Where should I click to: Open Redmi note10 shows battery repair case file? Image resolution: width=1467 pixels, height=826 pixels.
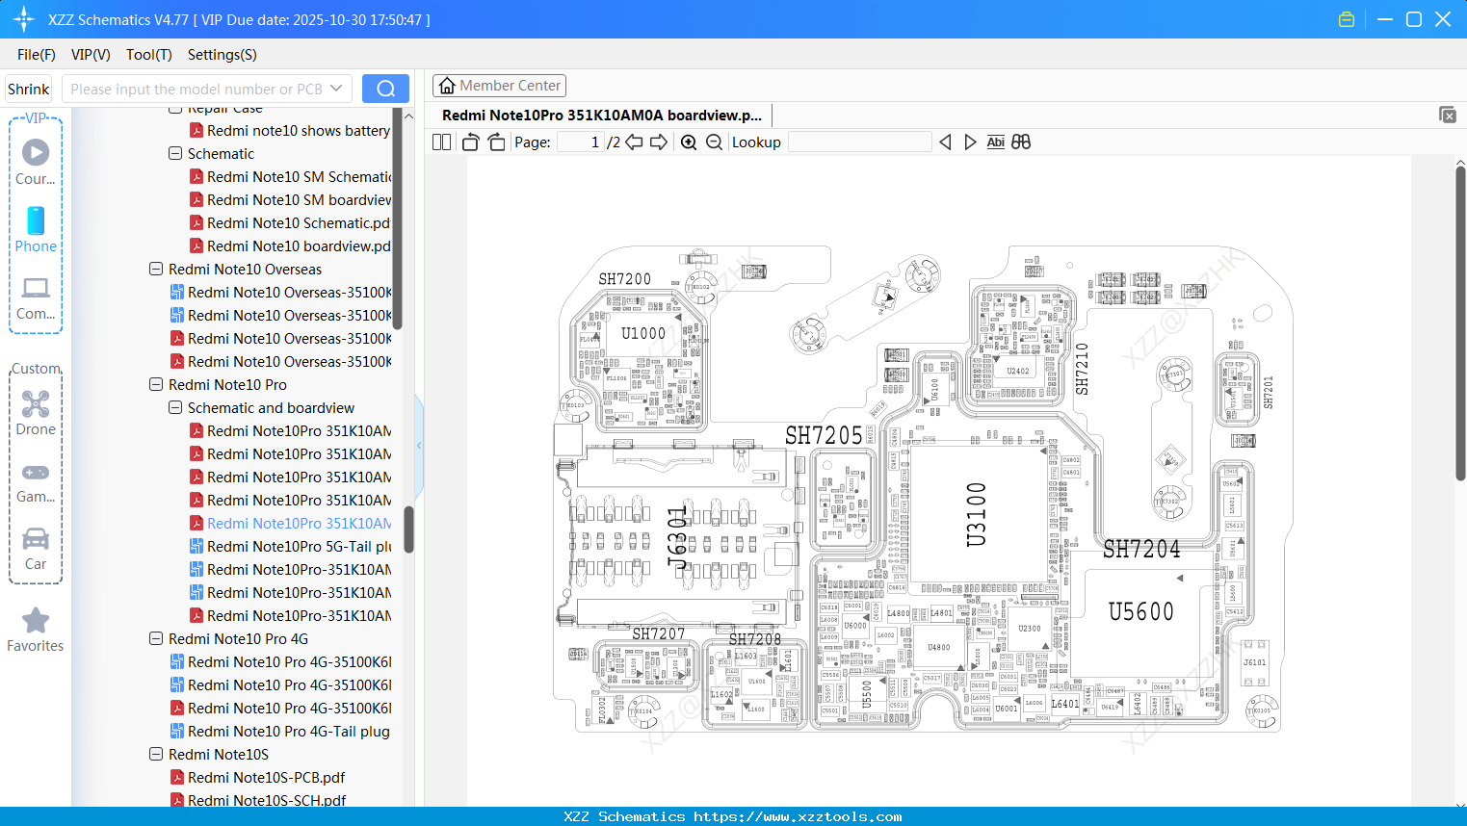[x=299, y=131]
